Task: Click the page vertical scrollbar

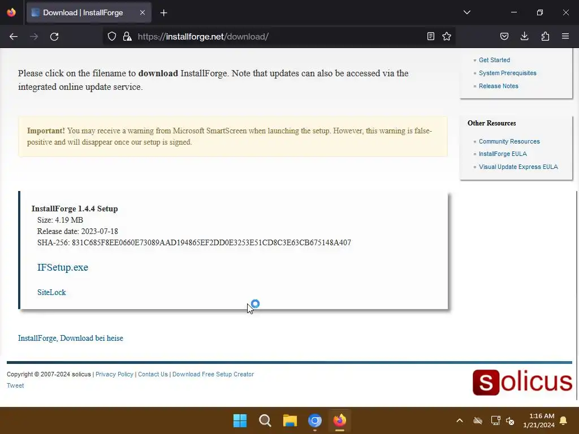Action: [577, 295]
